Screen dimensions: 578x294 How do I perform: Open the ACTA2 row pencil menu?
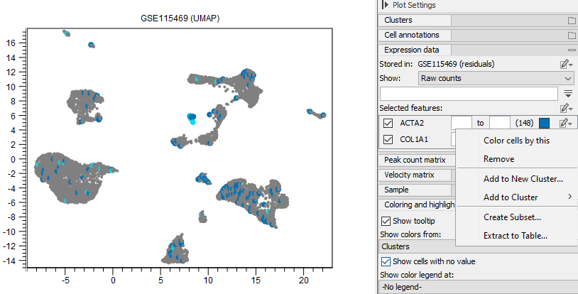tap(566, 123)
